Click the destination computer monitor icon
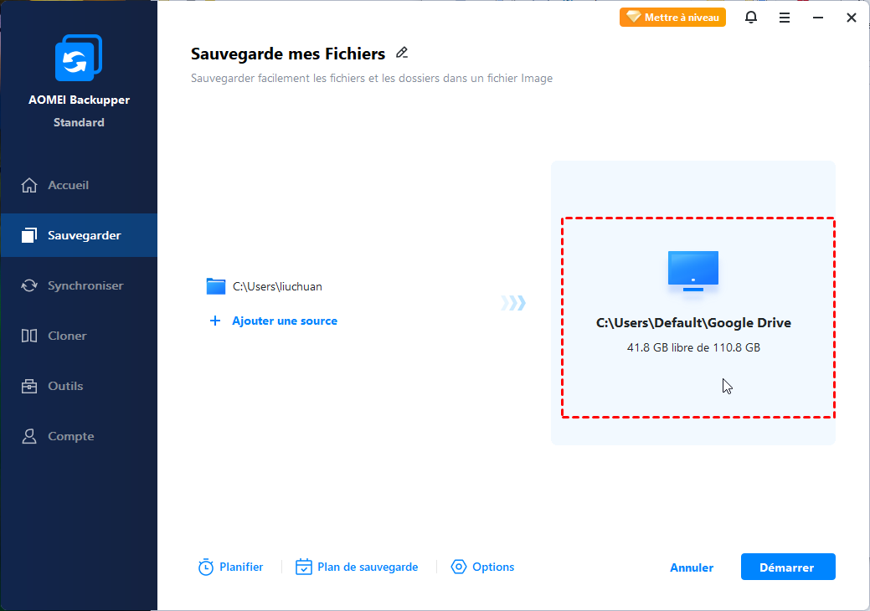Screen dimensions: 870x611 693,272
